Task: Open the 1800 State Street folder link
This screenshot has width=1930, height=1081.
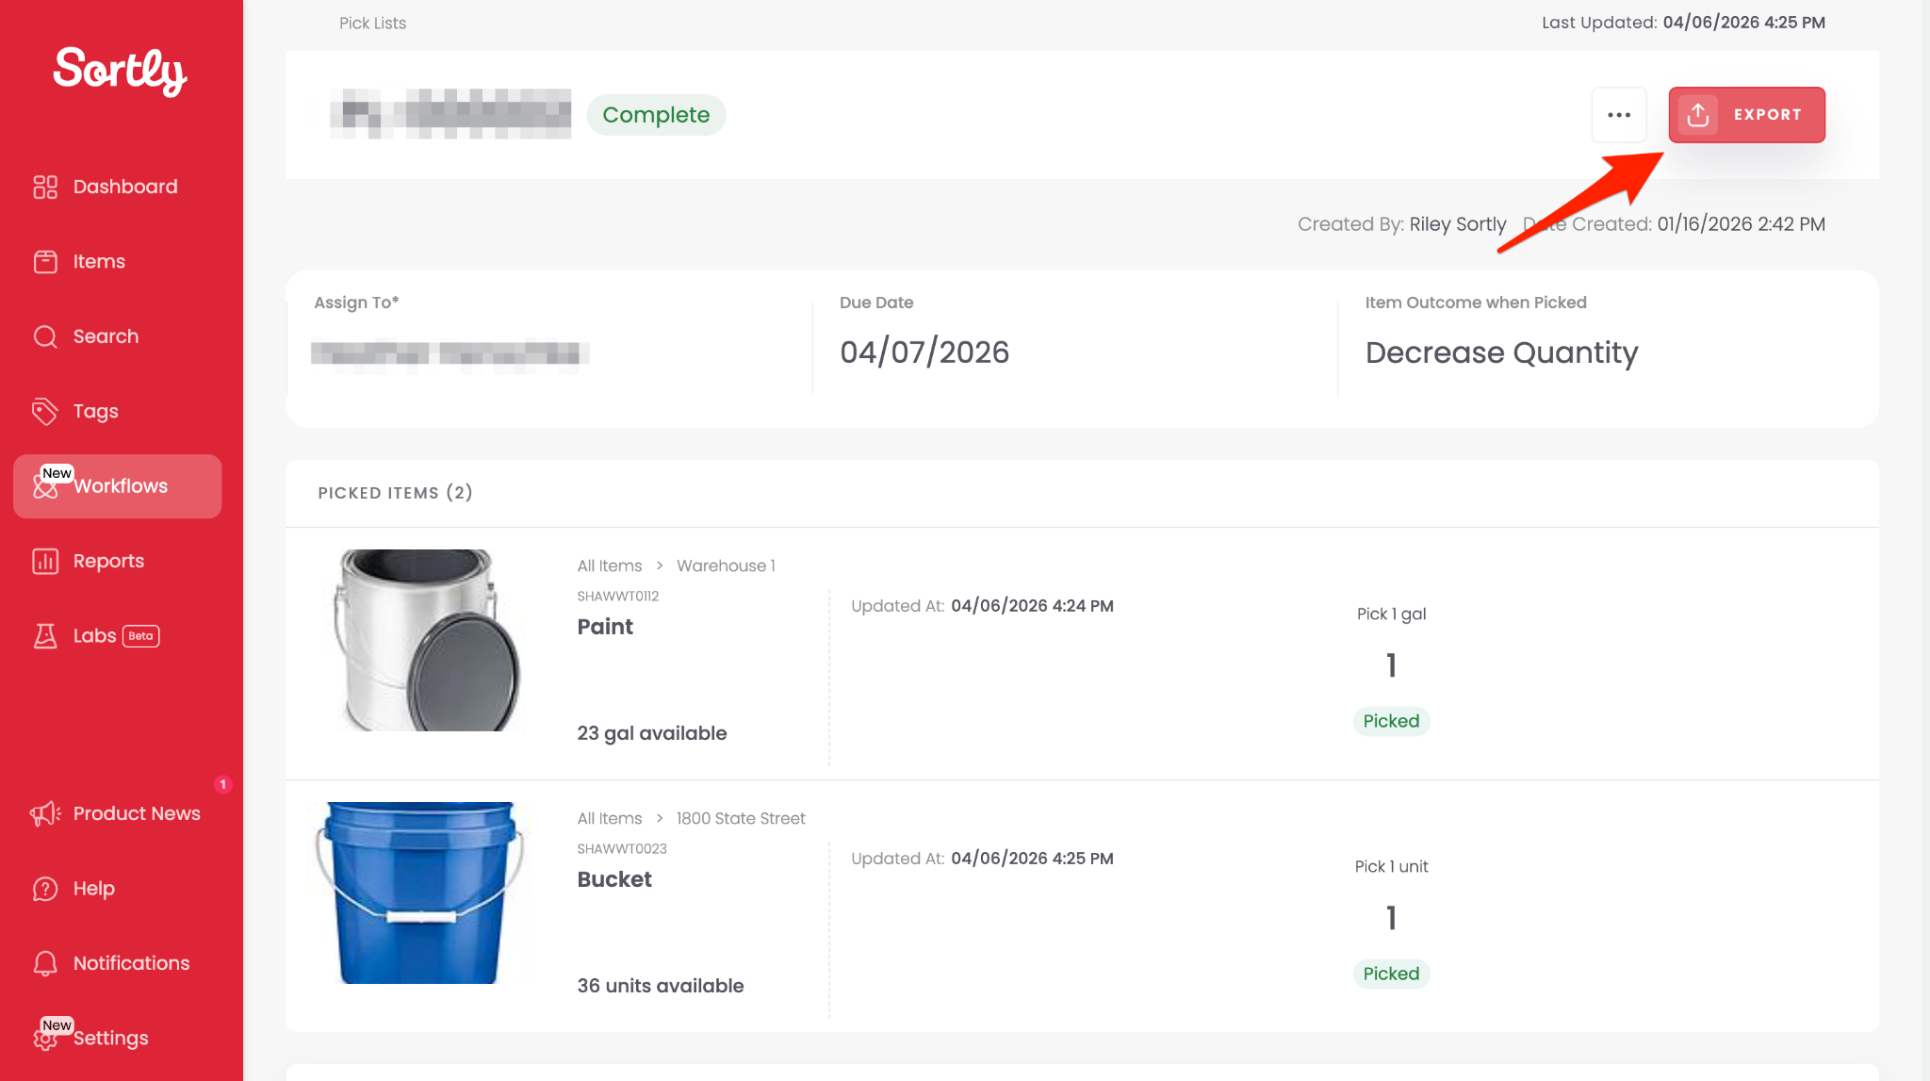Action: 741,818
